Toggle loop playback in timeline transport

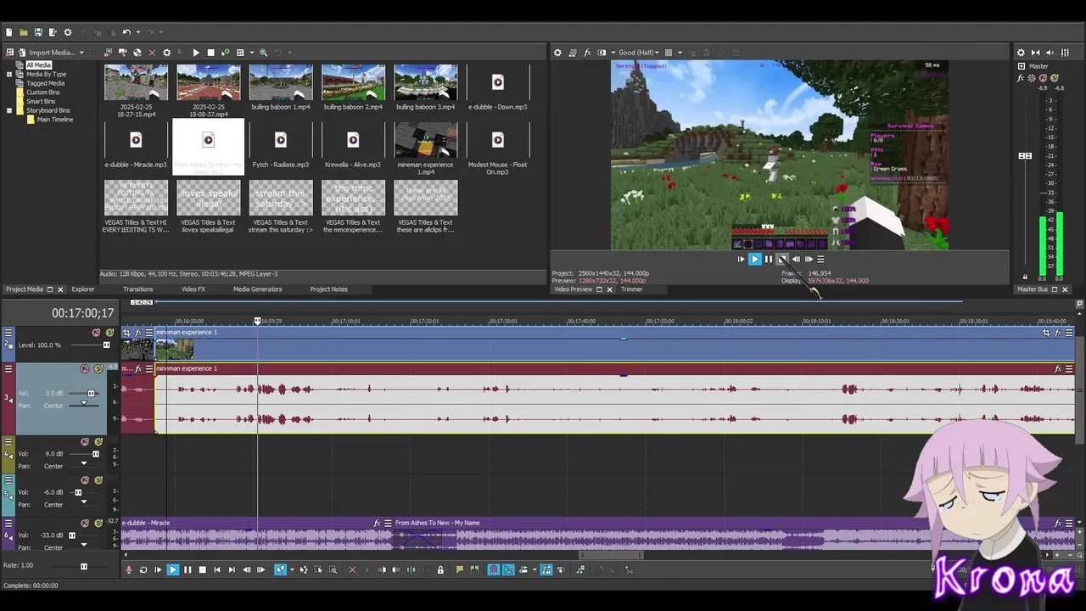(x=143, y=569)
